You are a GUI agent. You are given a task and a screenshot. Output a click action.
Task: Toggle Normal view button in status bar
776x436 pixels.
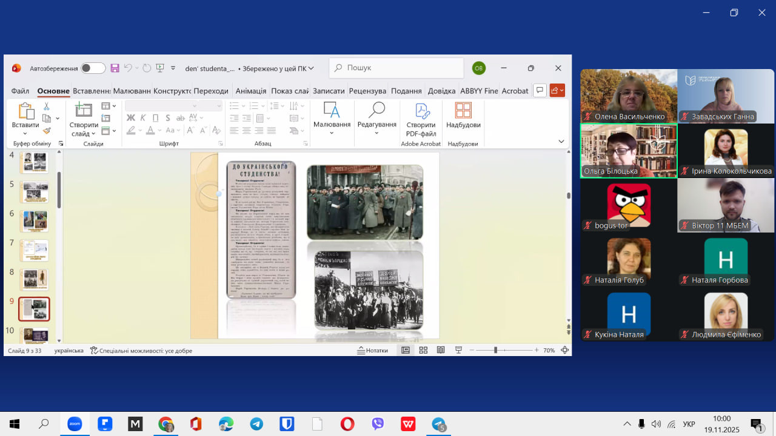click(x=406, y=350)
